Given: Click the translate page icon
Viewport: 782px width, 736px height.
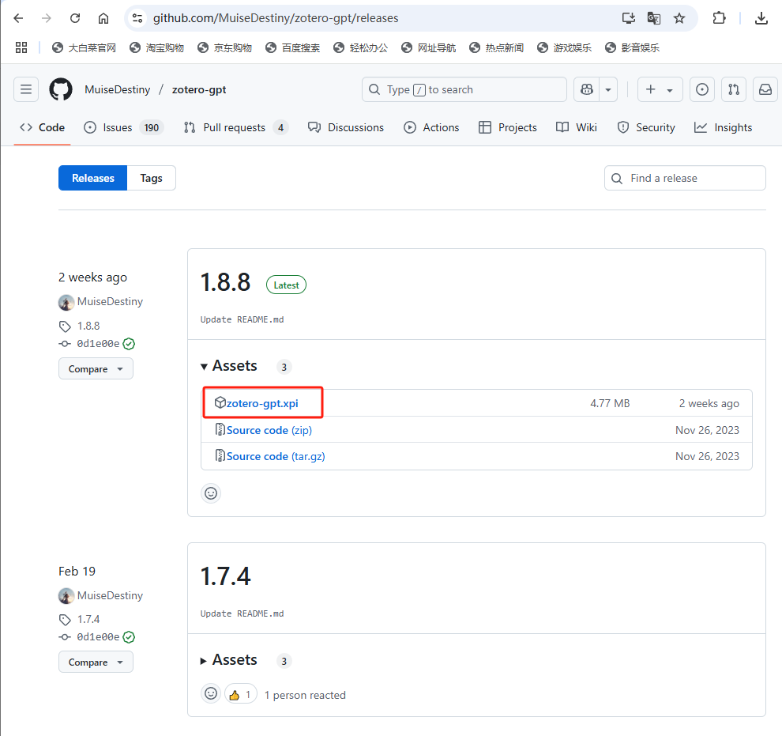Looking at the screenshot, I should point(654,18).
